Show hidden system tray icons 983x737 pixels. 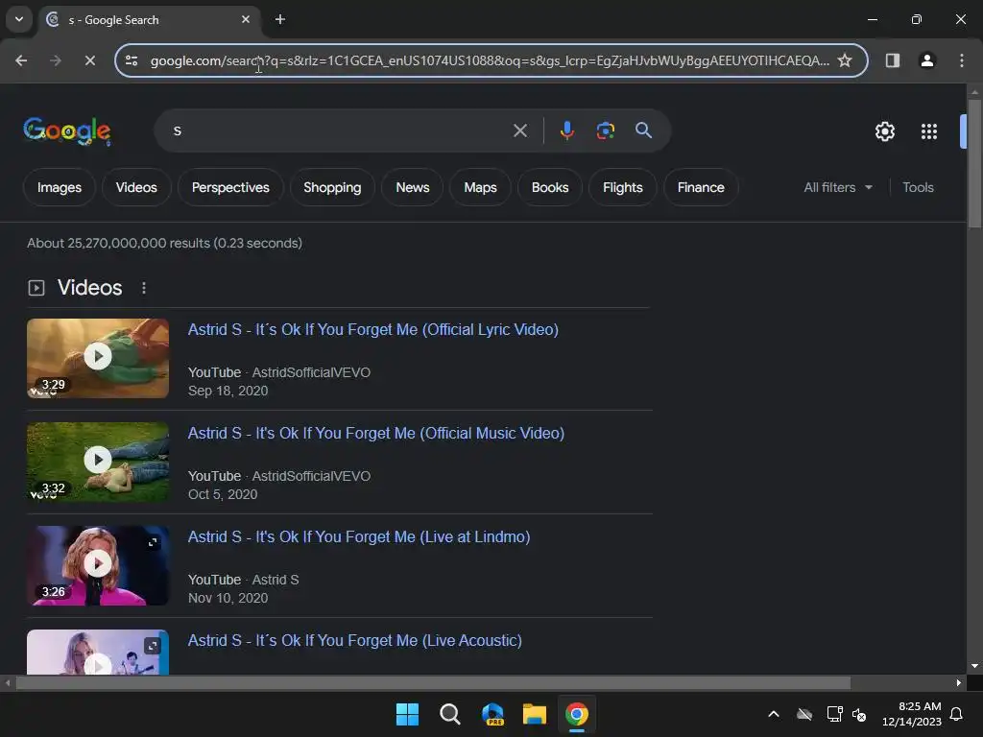[774, 714]
